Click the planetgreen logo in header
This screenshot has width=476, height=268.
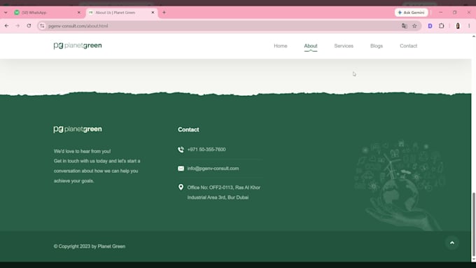78,45
